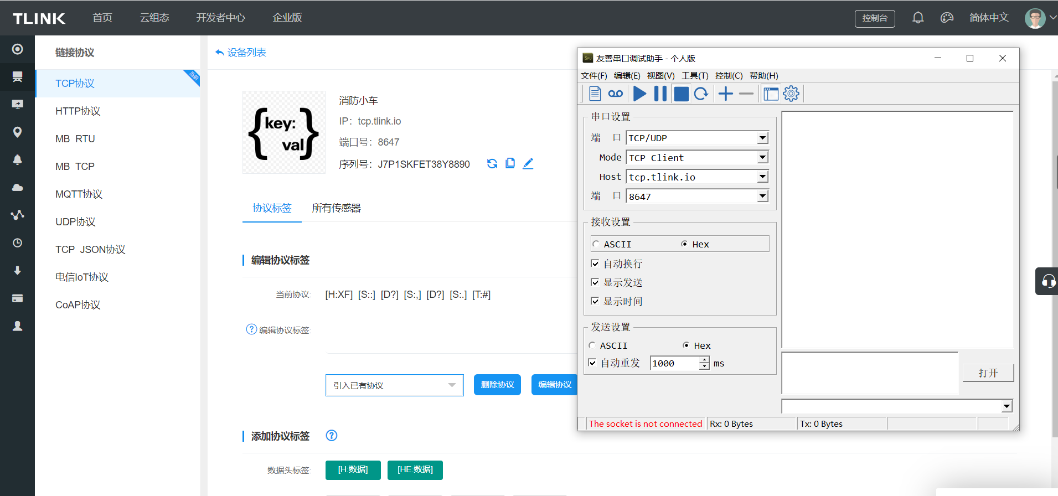Open serial assistant settings gear icon

pyautogui.click(x=791, y=94)
